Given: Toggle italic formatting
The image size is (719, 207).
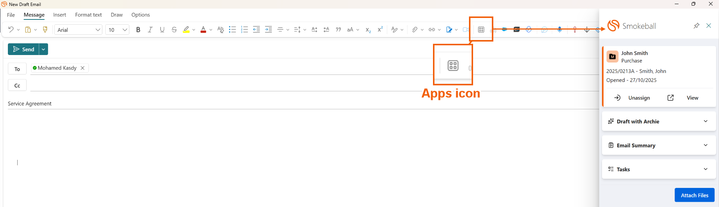Looking at the screenshot, I should click(x=150, y=30).
